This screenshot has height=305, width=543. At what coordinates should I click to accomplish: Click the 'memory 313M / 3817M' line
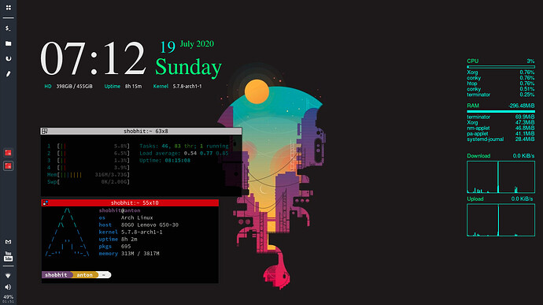click(x=129, y=254)
